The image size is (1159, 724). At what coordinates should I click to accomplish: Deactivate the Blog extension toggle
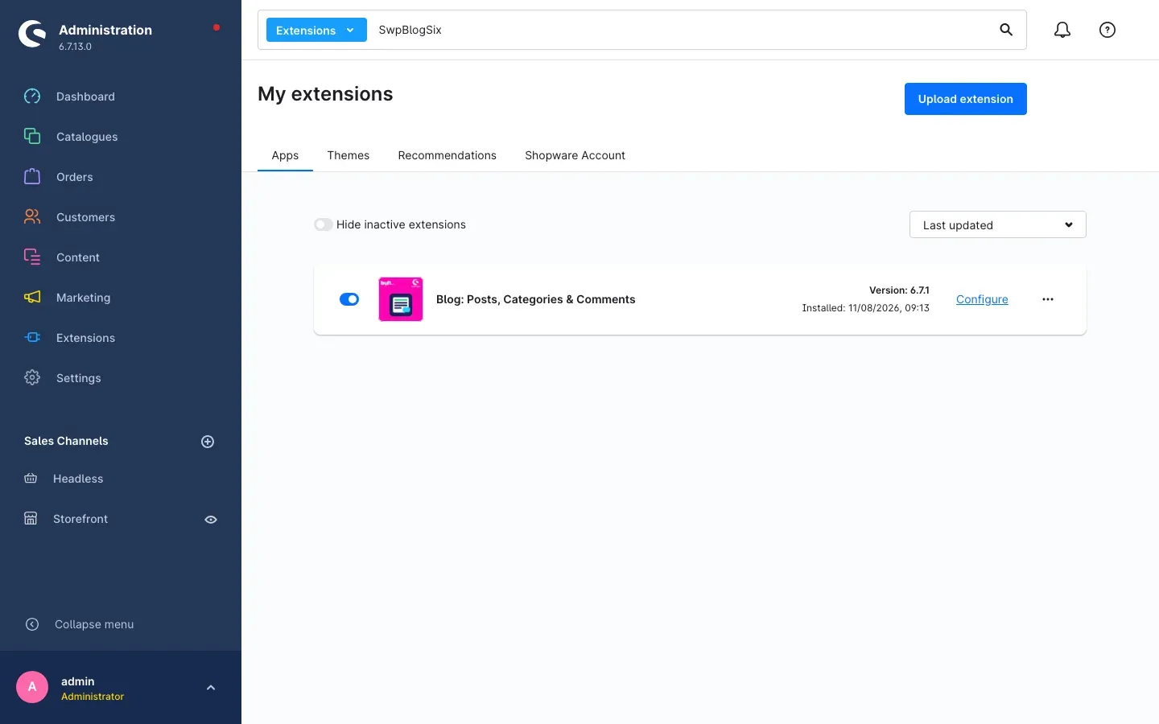pyautogui.click(x=349, y=299)
